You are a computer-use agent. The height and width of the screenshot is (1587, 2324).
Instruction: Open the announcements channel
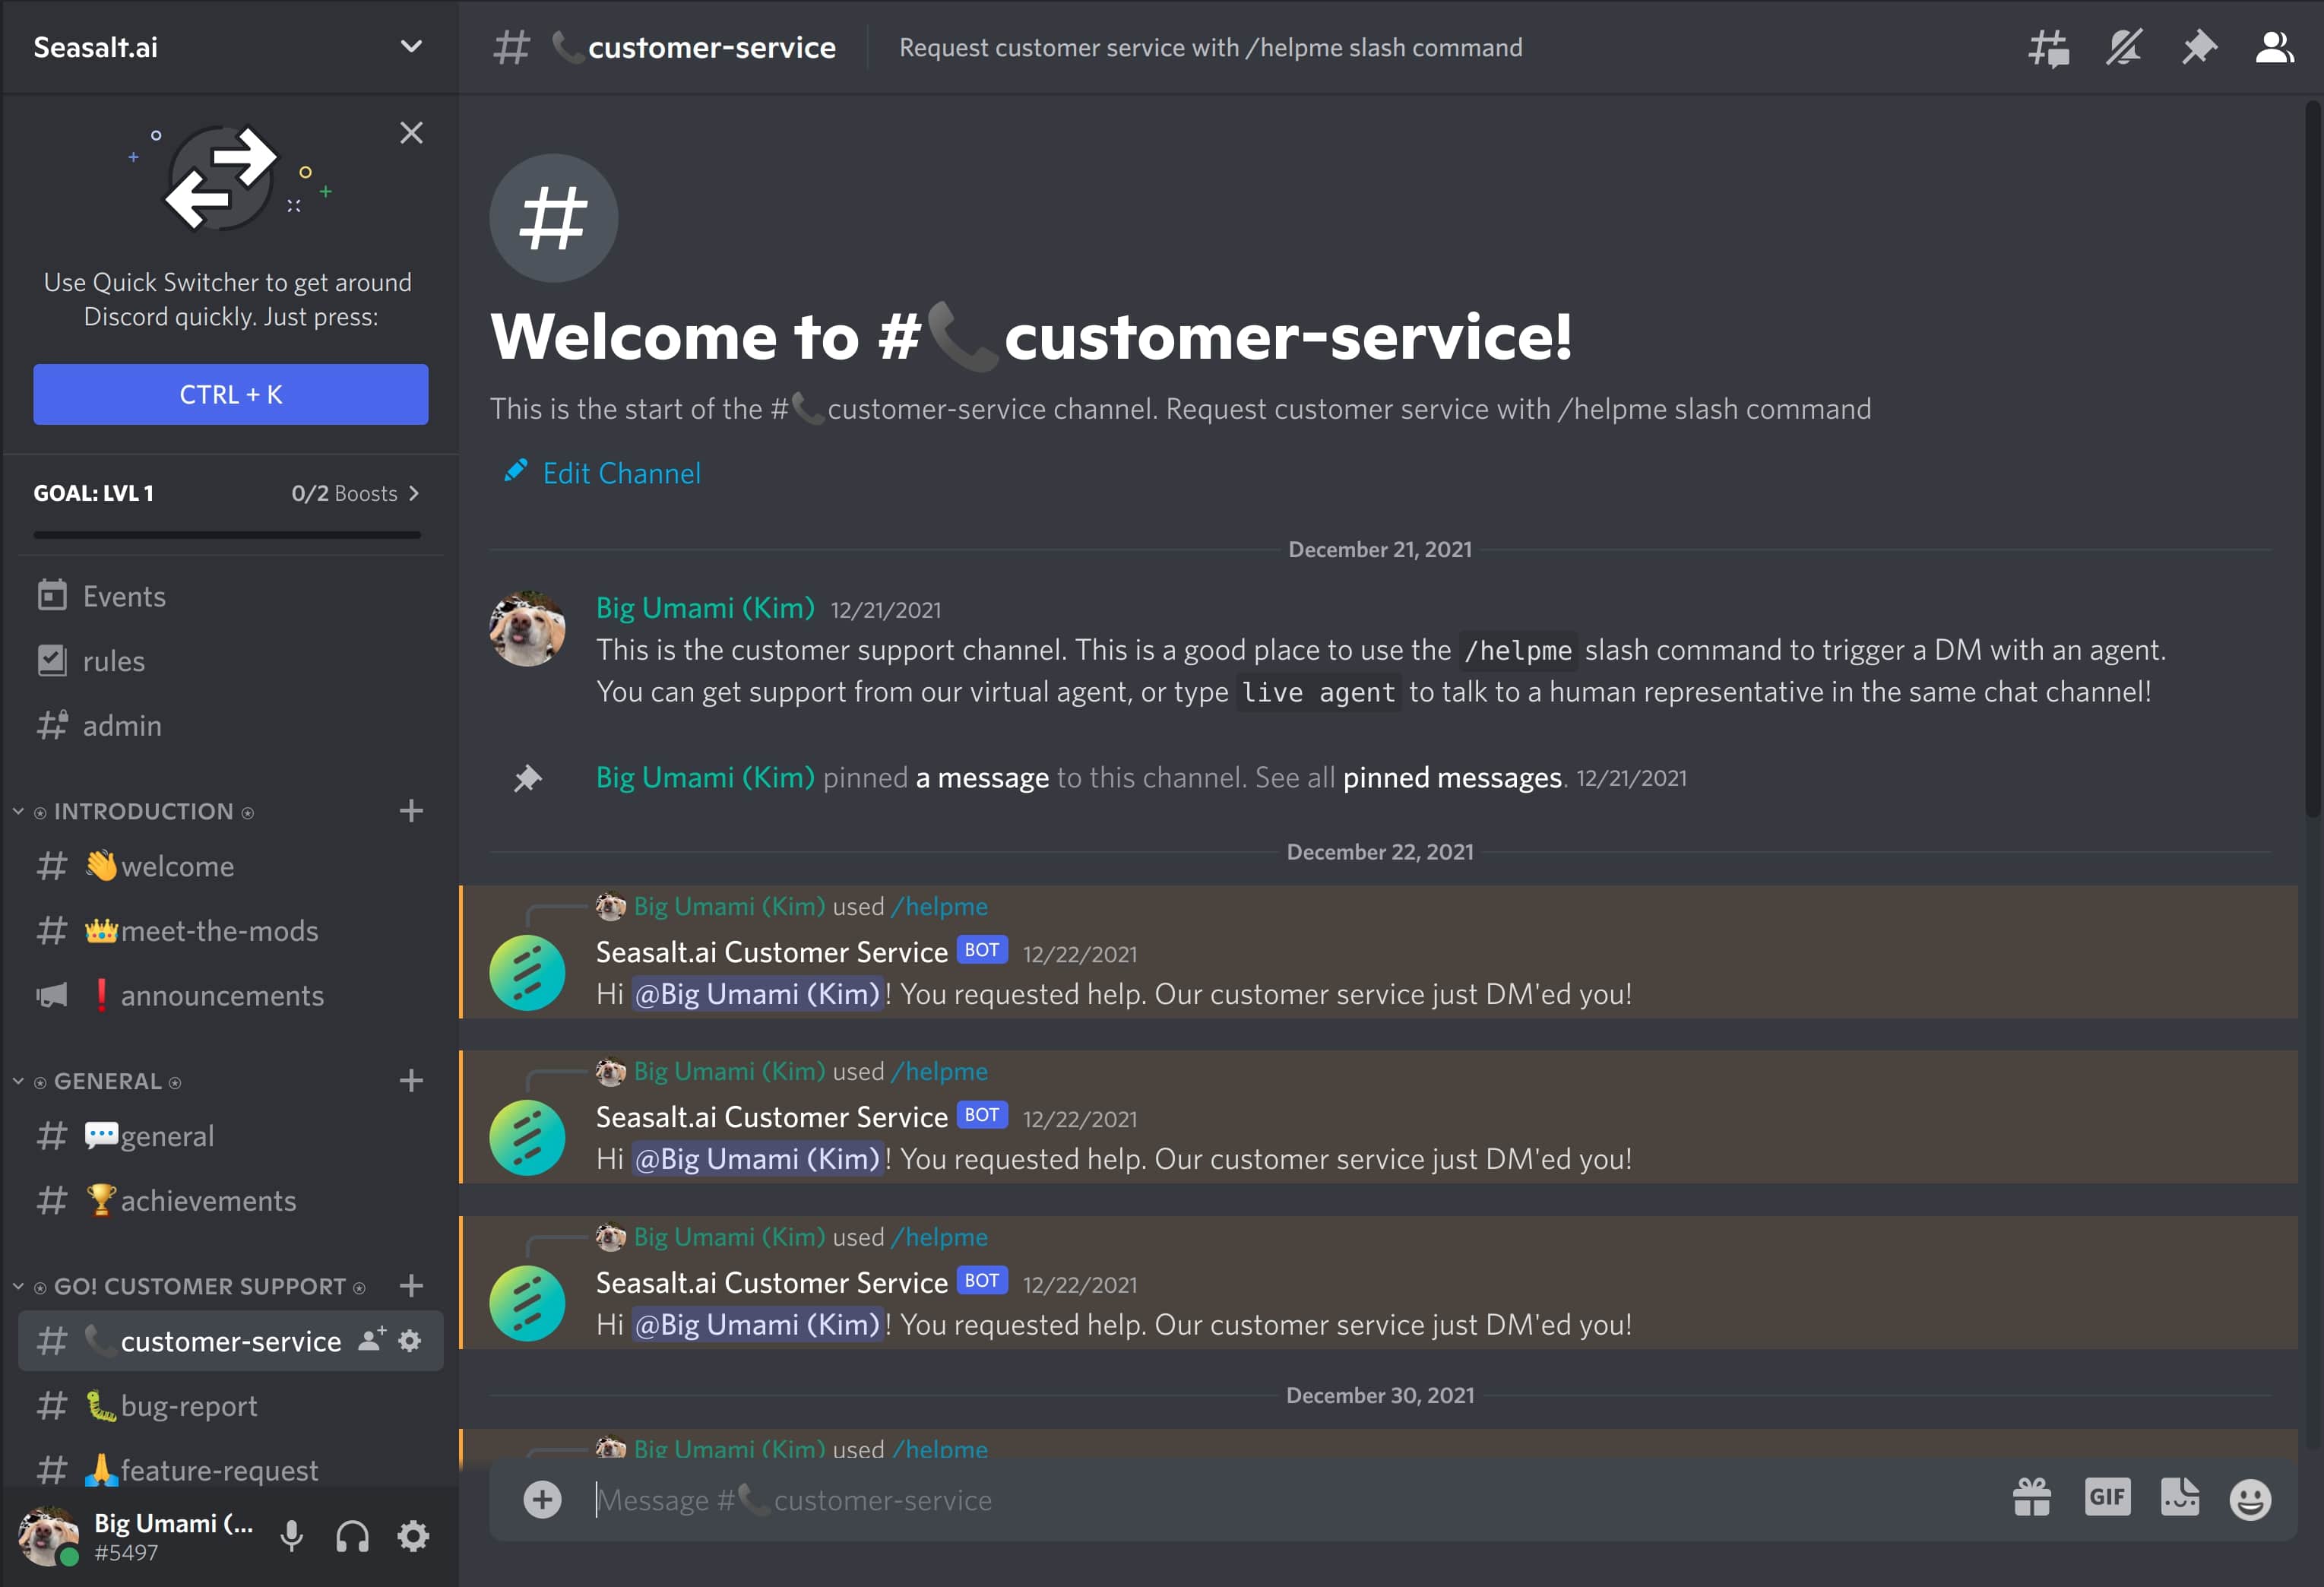[222, 995]
